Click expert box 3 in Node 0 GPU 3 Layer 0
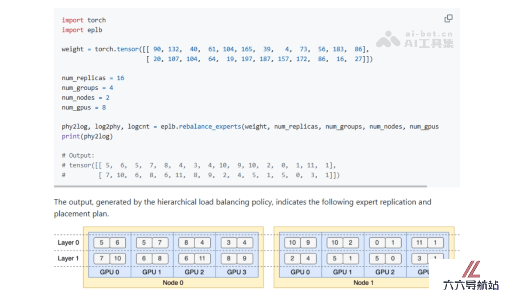 click(x=229, y=243)
